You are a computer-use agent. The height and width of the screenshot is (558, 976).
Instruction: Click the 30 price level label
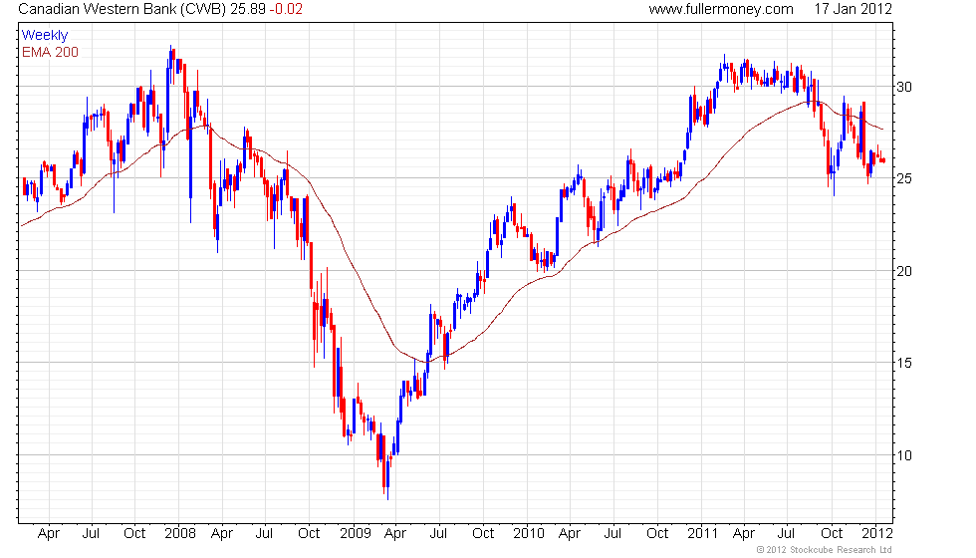click(x=904, y=87)
